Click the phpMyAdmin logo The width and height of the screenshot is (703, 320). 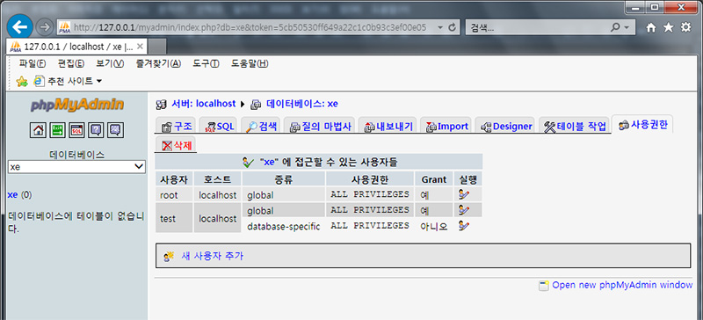[x=77, y=105]
